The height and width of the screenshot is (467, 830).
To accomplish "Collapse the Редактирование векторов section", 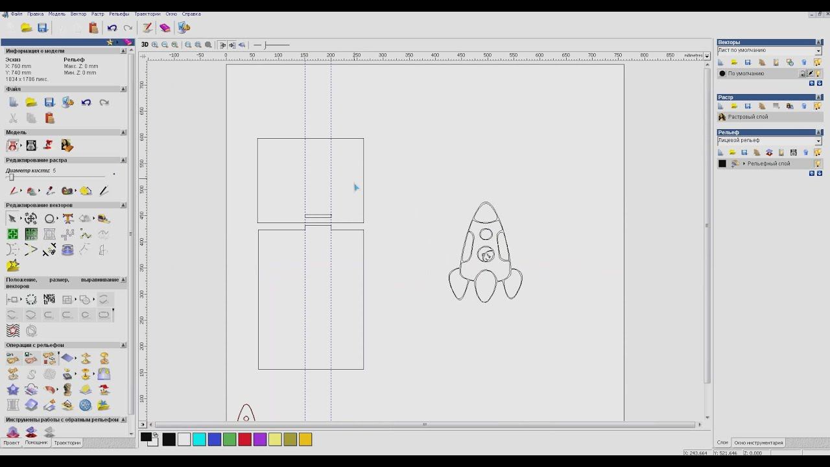I will pos(123,205).
